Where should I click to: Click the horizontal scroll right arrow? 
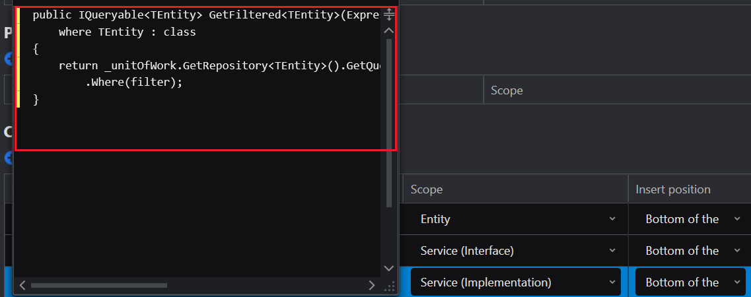pos(372,286)
